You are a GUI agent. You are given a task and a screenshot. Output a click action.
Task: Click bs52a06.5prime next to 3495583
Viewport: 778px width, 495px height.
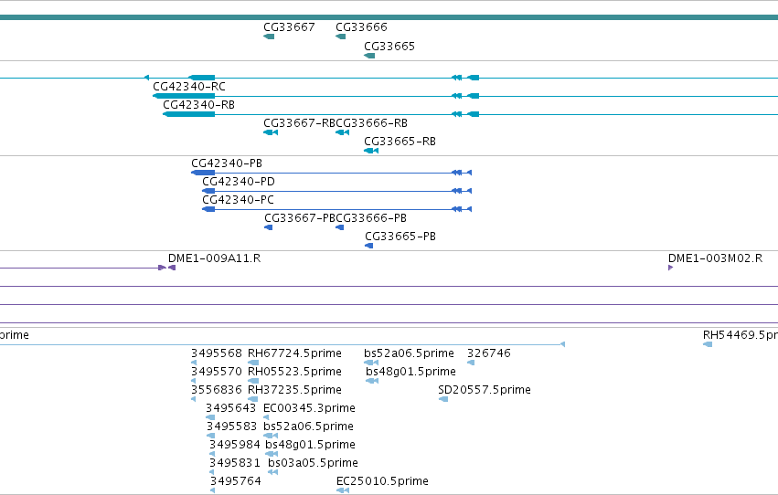(309, 427)
